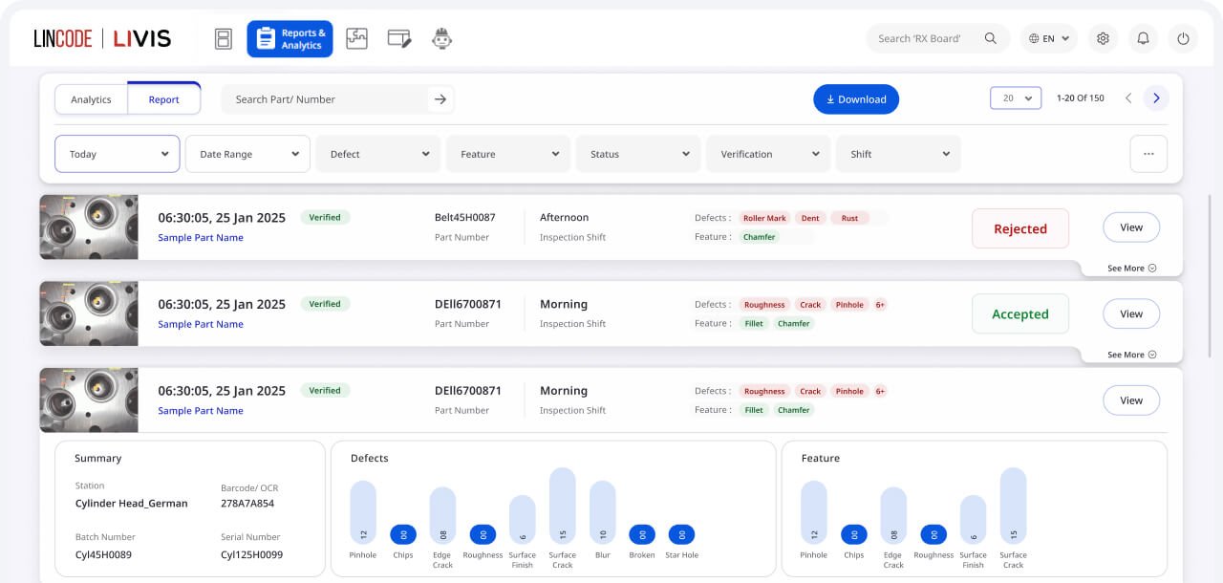Open the dashboard layout icon in top navigation
This screenshot has width=1223, height=583.
coord(224,39)
